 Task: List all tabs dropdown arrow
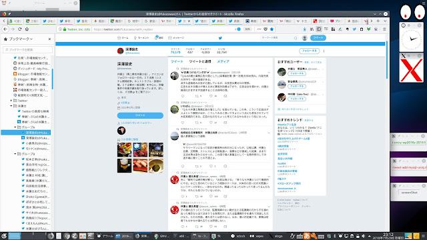[x=385, y=21]
